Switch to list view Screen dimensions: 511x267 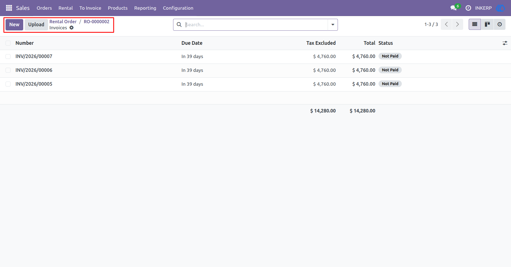pos(475,24)
